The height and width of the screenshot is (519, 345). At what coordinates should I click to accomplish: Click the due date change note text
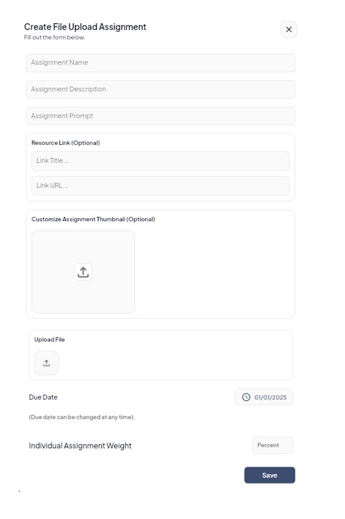point(82,417)
